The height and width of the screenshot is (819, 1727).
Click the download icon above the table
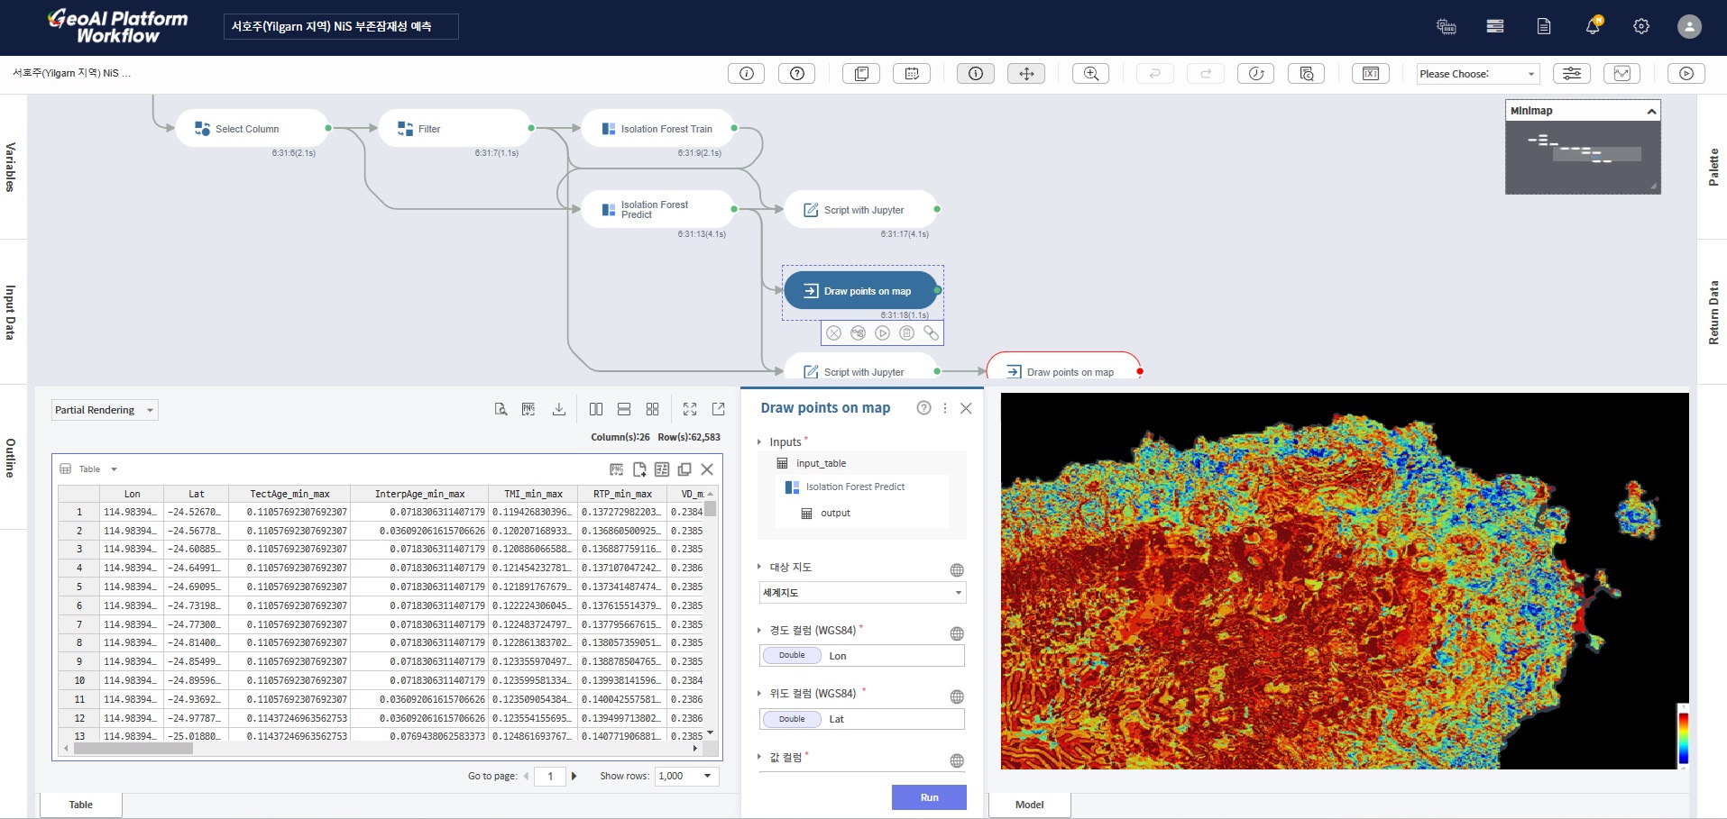pyautogui.click(x=559, y=409)
